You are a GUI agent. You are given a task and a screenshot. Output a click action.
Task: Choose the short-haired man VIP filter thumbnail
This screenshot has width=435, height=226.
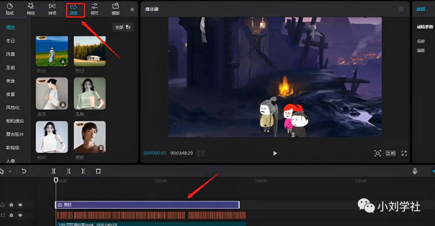(89, 137)
